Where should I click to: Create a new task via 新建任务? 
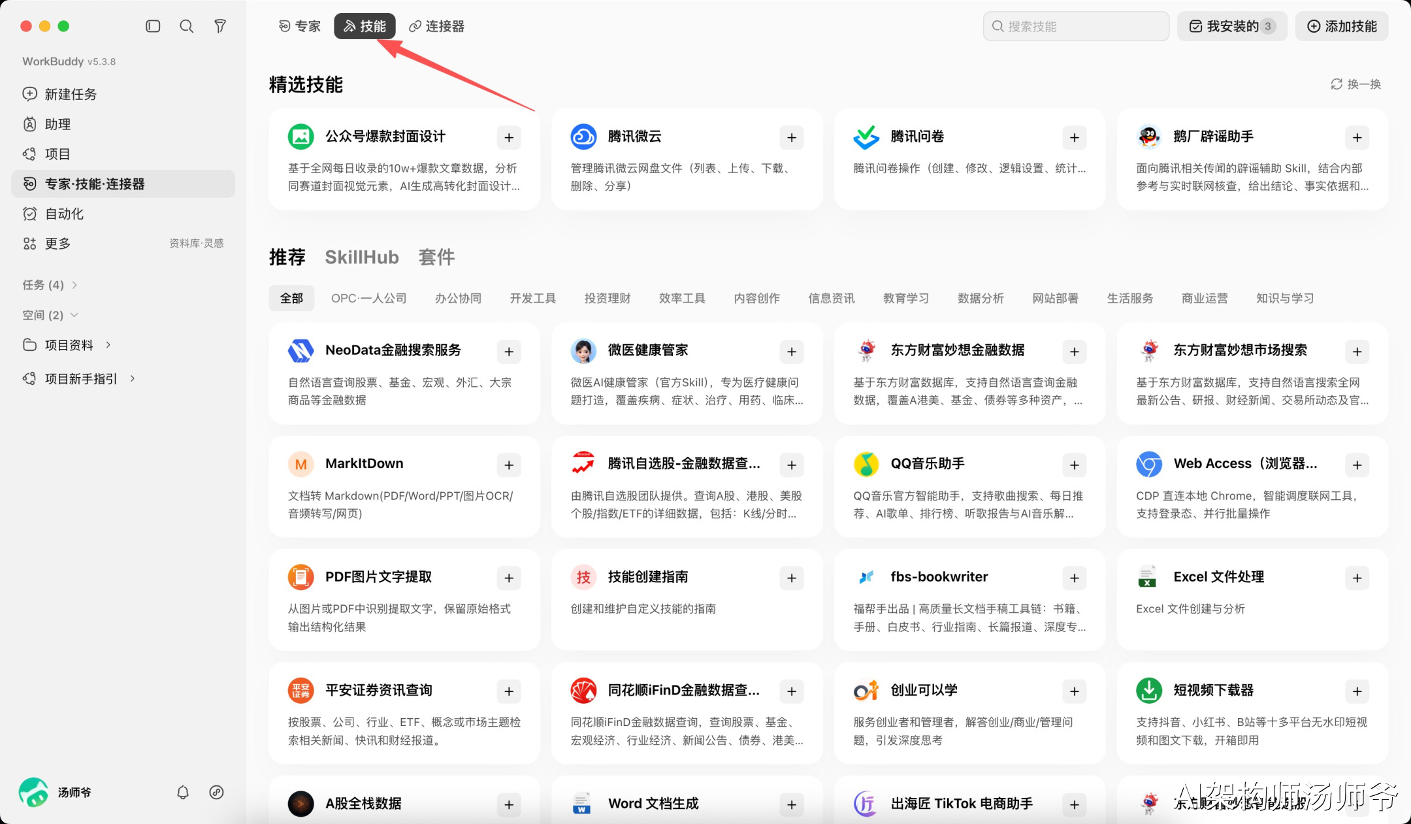[x=123, y=94]
